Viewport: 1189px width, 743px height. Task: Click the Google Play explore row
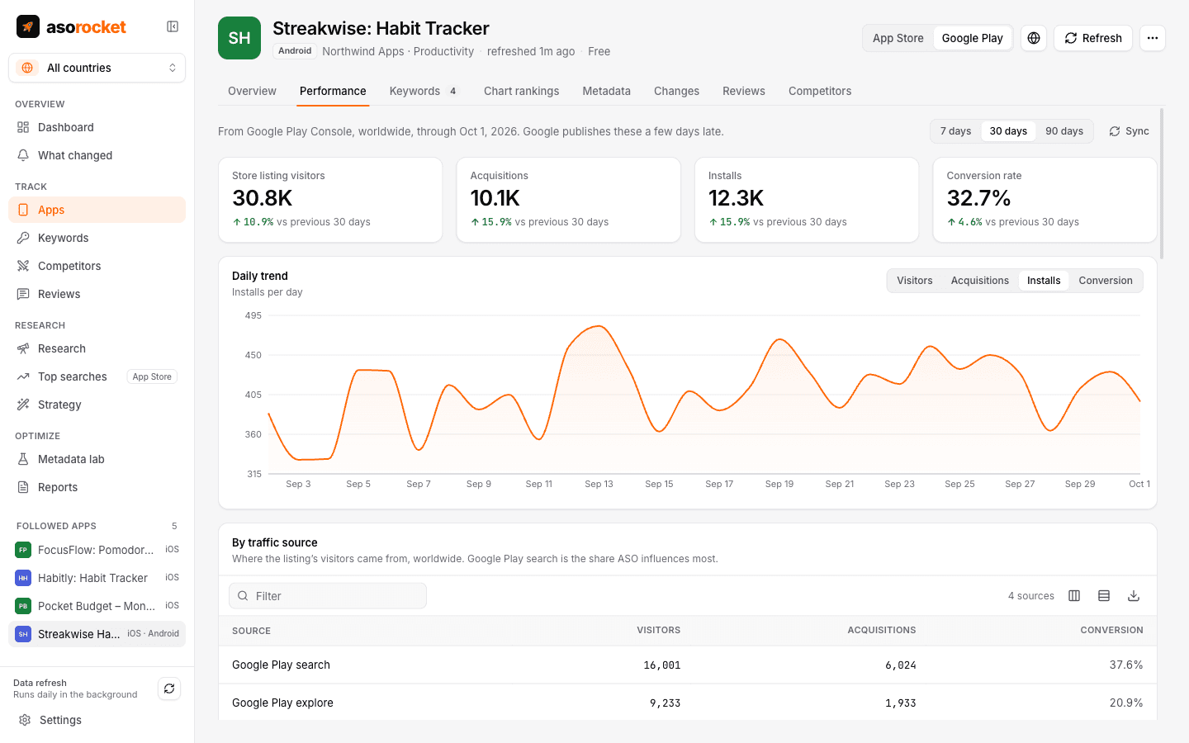click(688, 703)
